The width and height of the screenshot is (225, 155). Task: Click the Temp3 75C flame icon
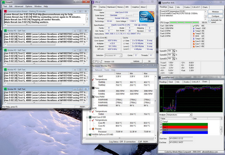194,34
